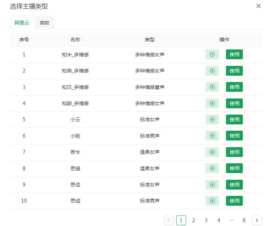Viewport: 267px width, 226px height.
Task: Preview the voice of 知米_多情感
Action: [x=212, y=54]
